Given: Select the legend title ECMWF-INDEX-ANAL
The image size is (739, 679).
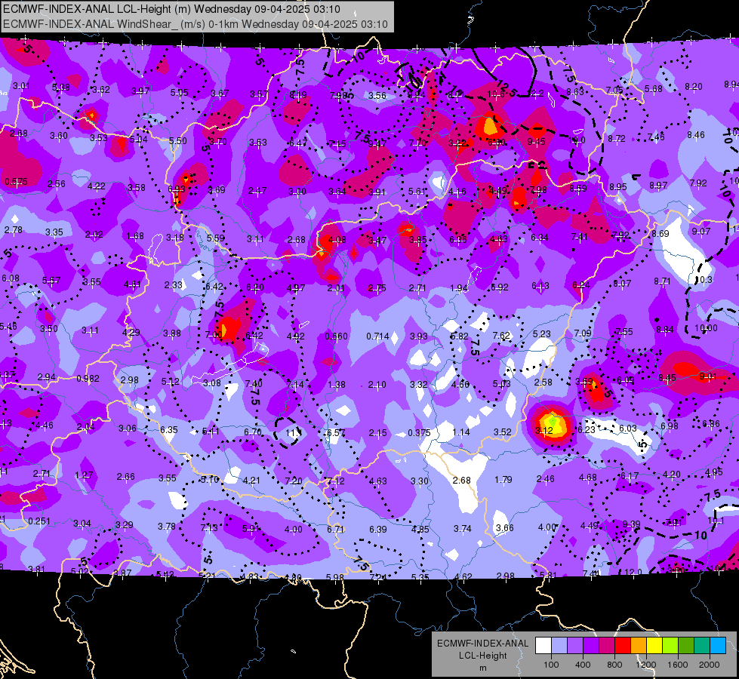Looking at the screenshot, I should [x=482, y=644].
